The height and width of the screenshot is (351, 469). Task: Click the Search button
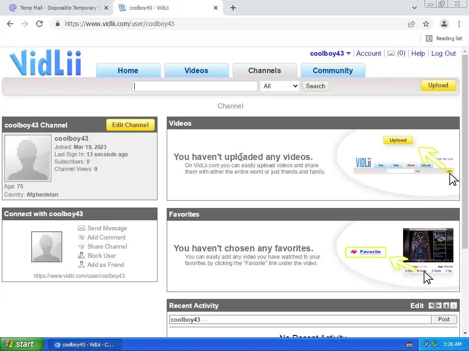[315, 86]
